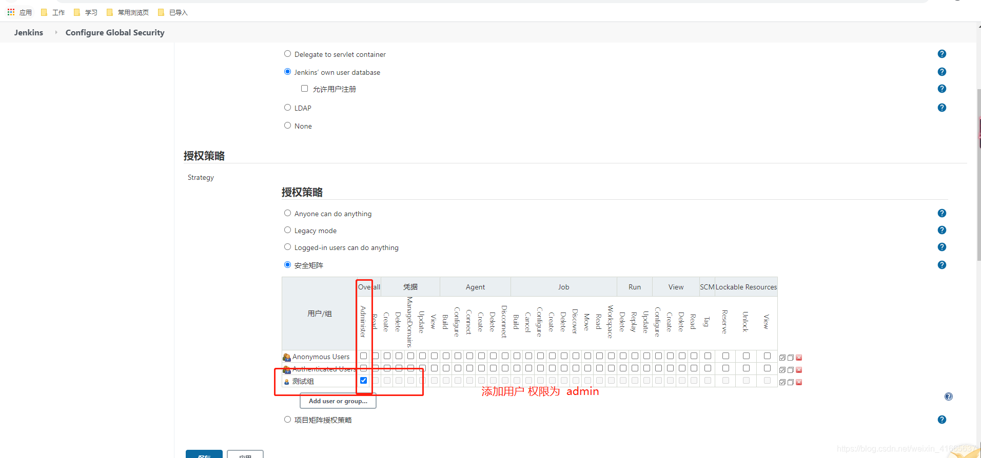Screen dimensions: 981x458
Task: Click the 用户/组 header cell
Action: pos(319,314)
